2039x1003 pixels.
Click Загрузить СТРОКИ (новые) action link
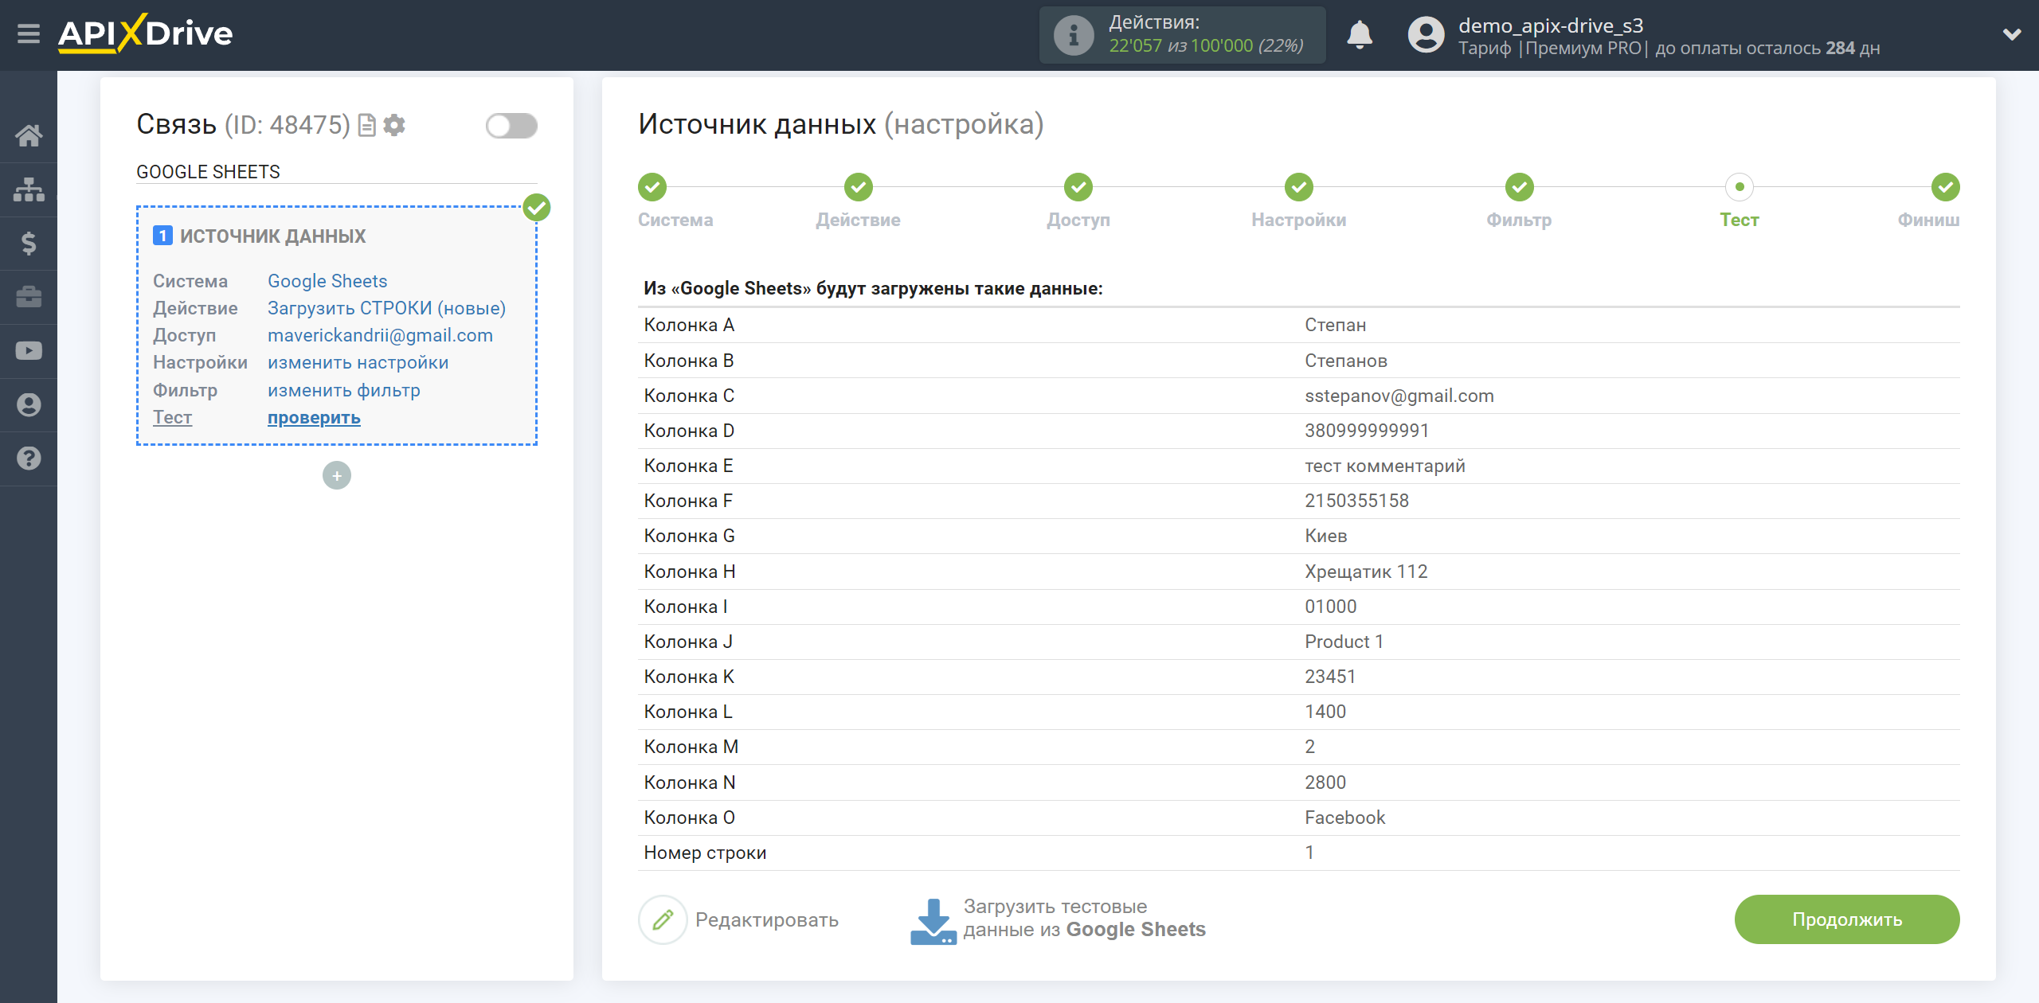pos(386,308)
